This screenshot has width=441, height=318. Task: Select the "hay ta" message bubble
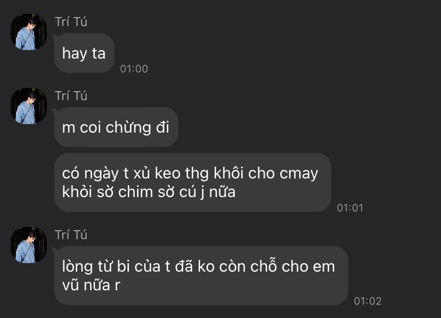click(84, 53)
